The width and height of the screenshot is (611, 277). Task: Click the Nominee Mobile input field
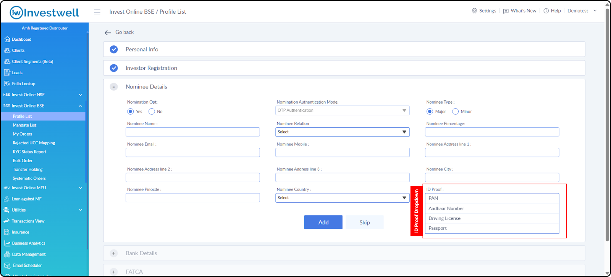342,152
